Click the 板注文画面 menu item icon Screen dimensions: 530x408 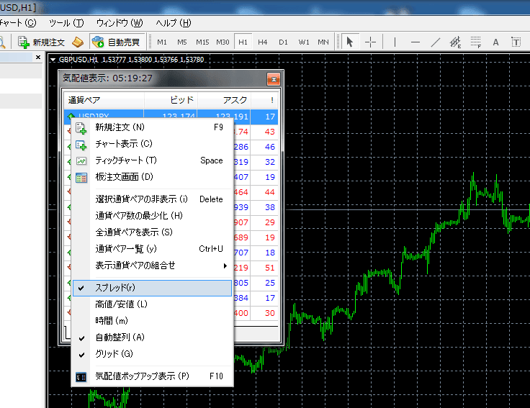tap(81, 178)
